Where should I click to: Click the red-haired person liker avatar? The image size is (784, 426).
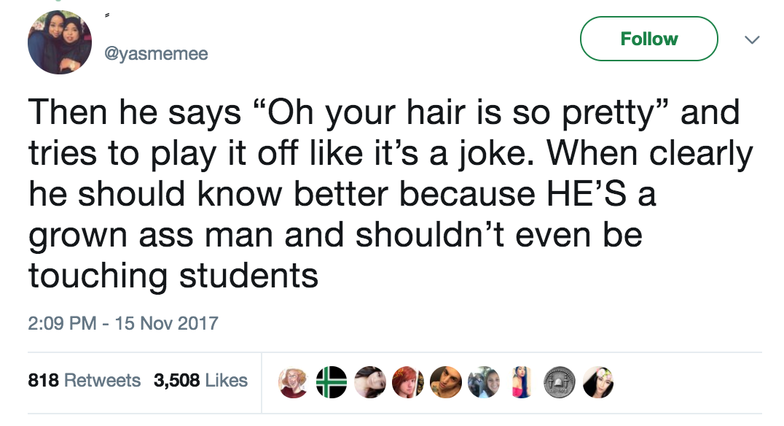coord(408,382)
